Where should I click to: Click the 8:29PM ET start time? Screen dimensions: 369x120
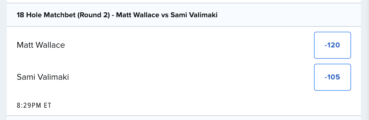coord(34,106)
